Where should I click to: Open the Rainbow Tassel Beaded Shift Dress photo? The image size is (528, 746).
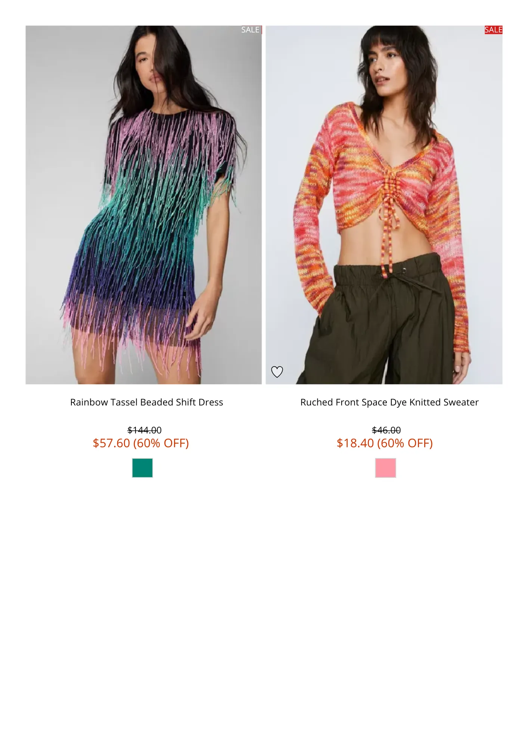pos(144,205)
